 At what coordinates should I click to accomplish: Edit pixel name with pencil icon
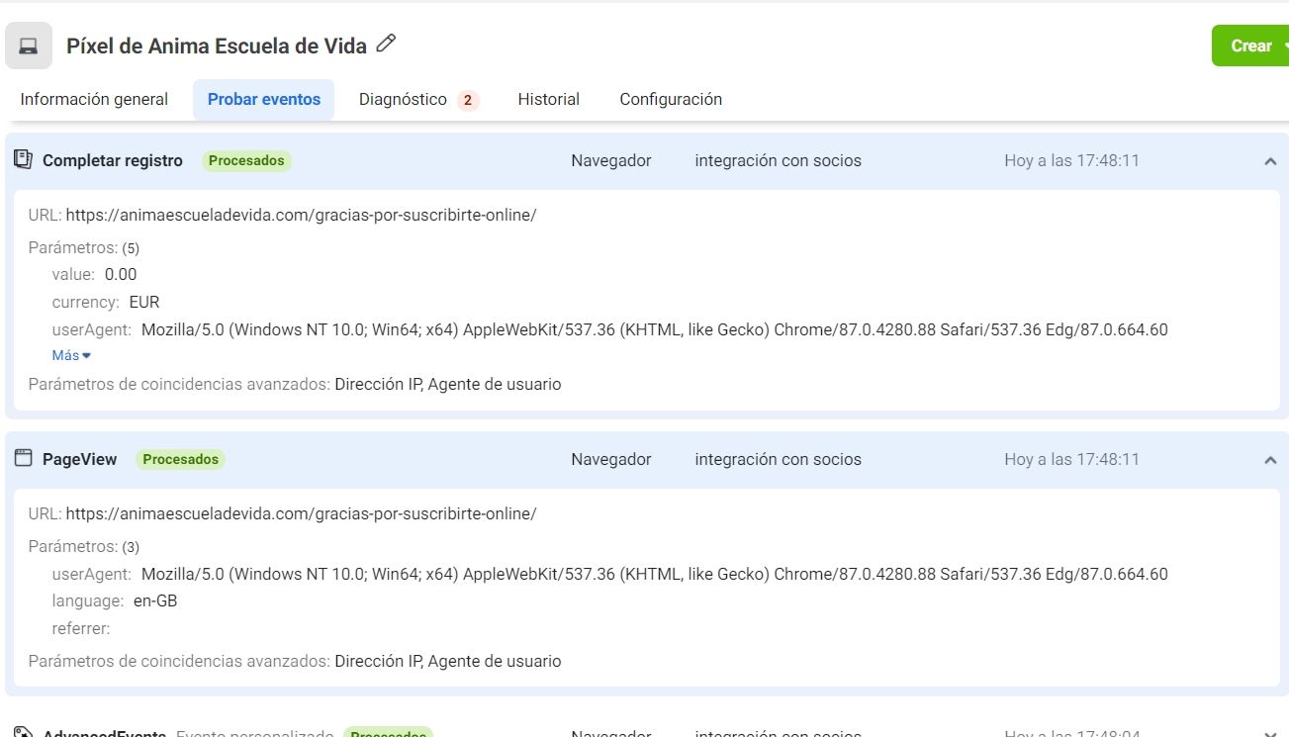386,44
